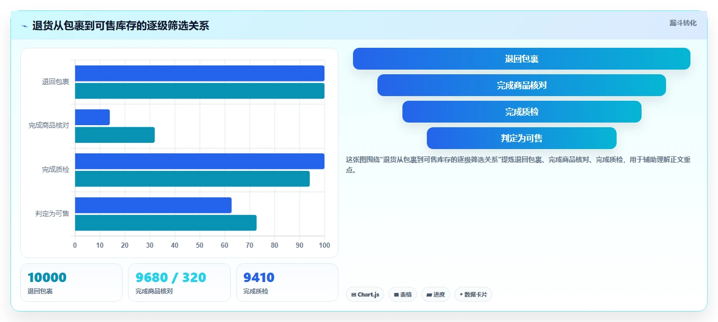Click the icon inside the Chart.js chip
Viewport: 718px width, 322px height.
click(354, 294)
